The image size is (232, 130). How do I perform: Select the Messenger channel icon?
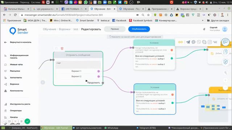click(193, 42)
